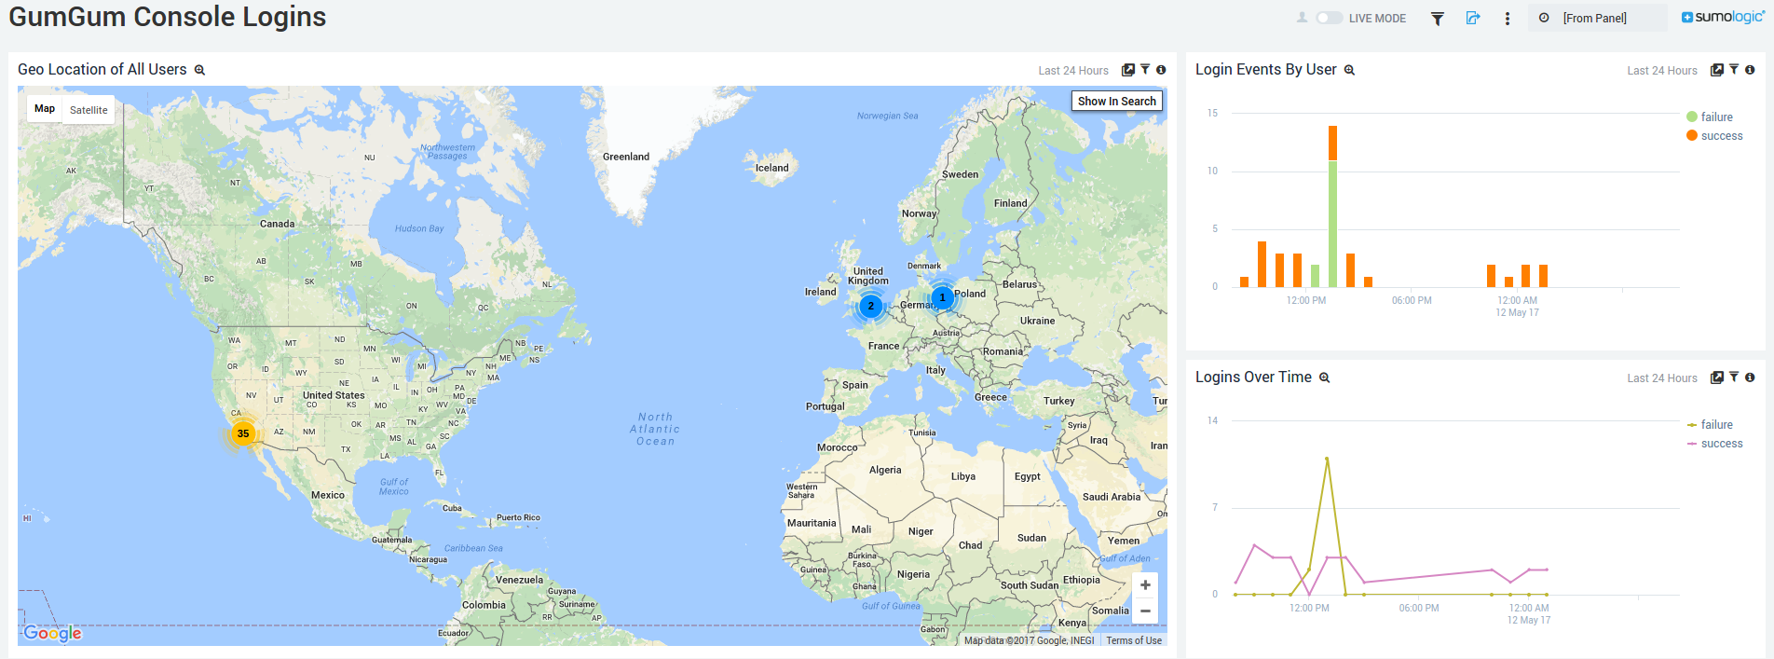
Task: Open the dashboard filter icon in header
Action: (1438, 19)
